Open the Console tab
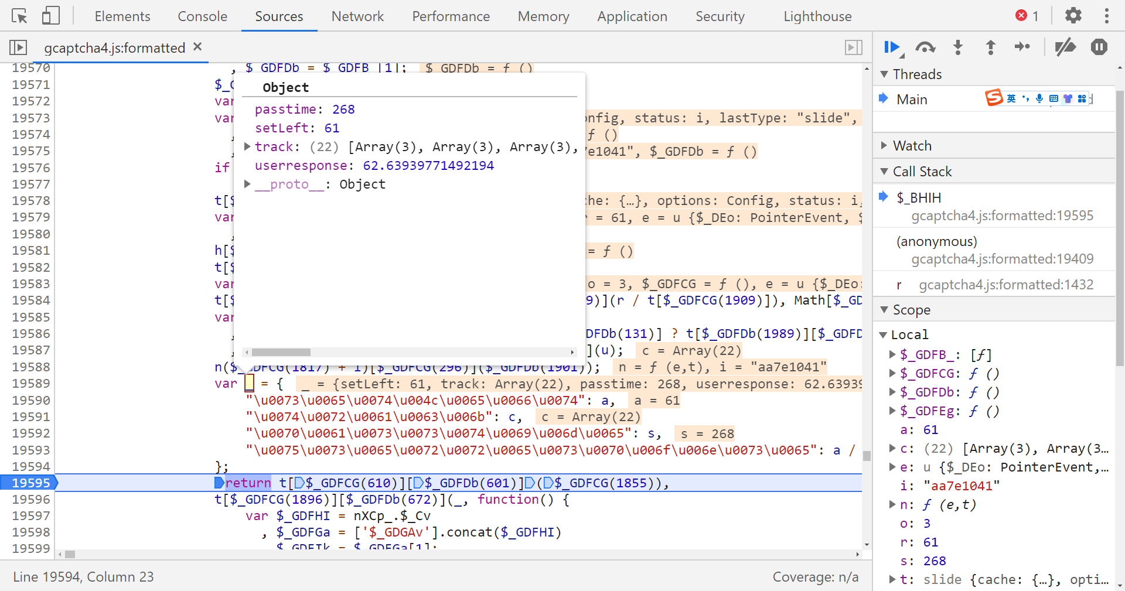 pyautogui.click(x=202, y=16)
